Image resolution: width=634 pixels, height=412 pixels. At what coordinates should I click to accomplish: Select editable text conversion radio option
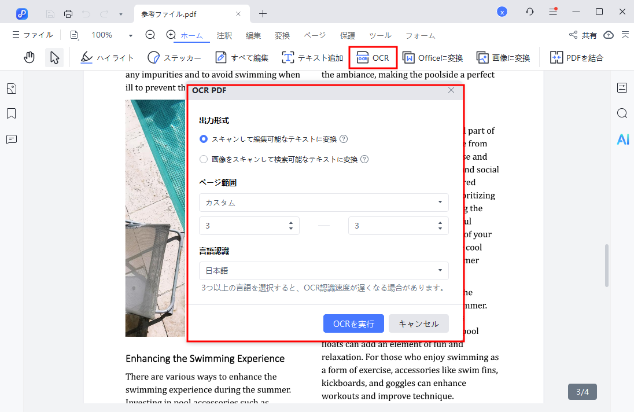[x=203, y=139]
